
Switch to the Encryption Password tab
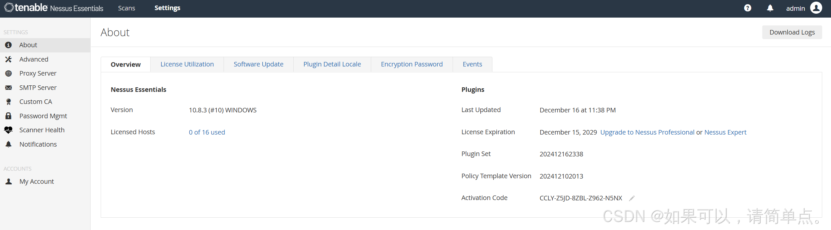(x=412, y=65)
